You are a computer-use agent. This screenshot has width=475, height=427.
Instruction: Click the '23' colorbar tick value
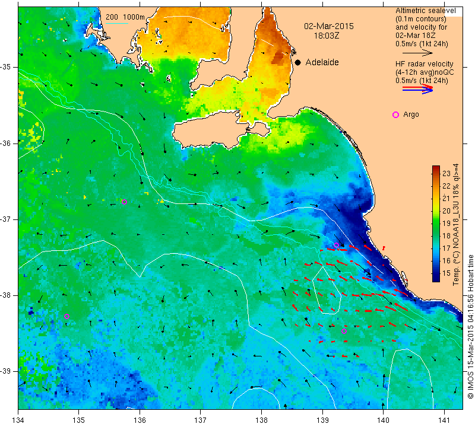coord(446,173)
